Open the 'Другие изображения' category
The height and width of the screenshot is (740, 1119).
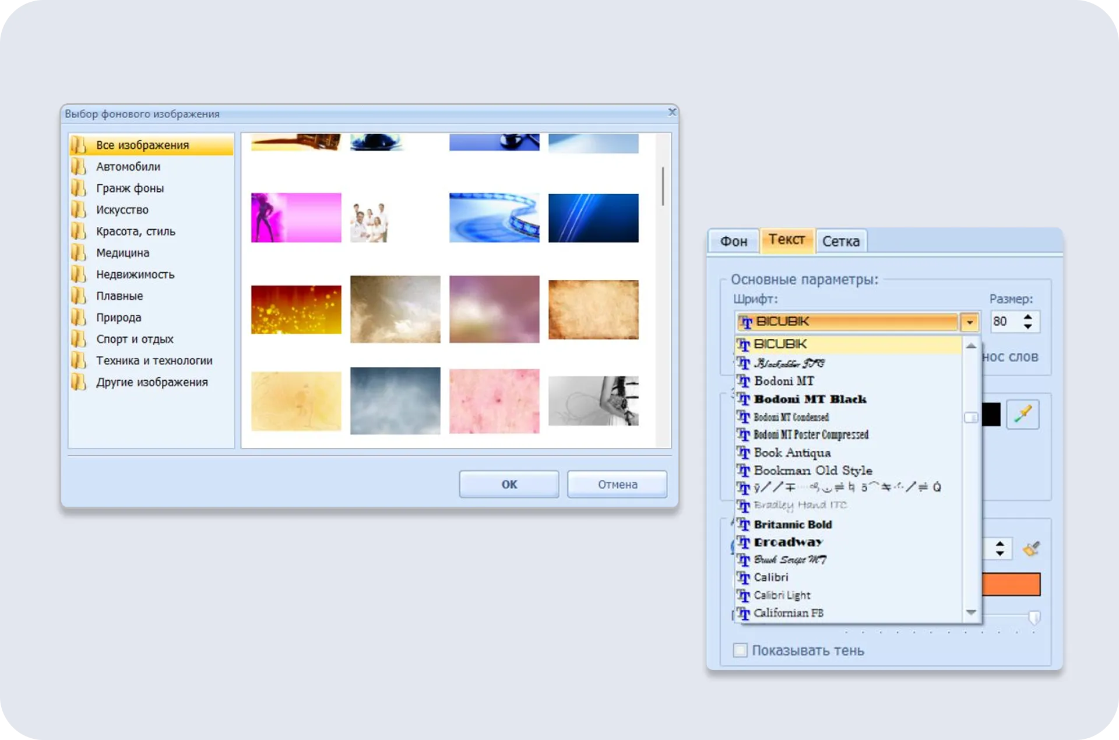(152, 382)
